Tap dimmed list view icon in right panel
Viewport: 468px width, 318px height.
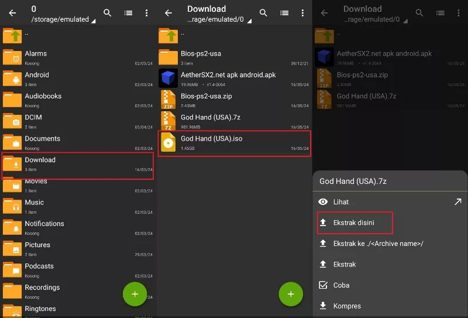[441, 13]
